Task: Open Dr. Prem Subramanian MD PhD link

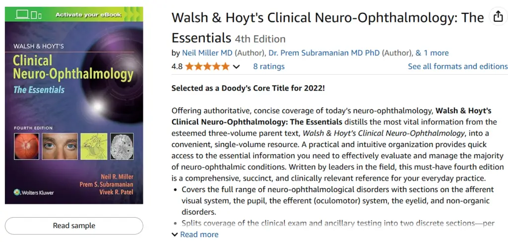Action: pos(325,53)
